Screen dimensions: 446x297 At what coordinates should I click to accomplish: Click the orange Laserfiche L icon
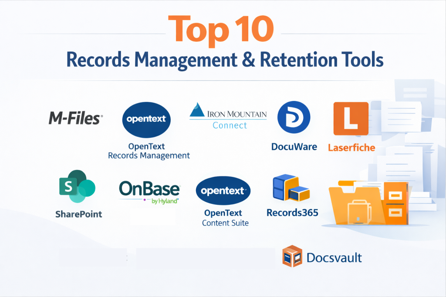[351, 119]
